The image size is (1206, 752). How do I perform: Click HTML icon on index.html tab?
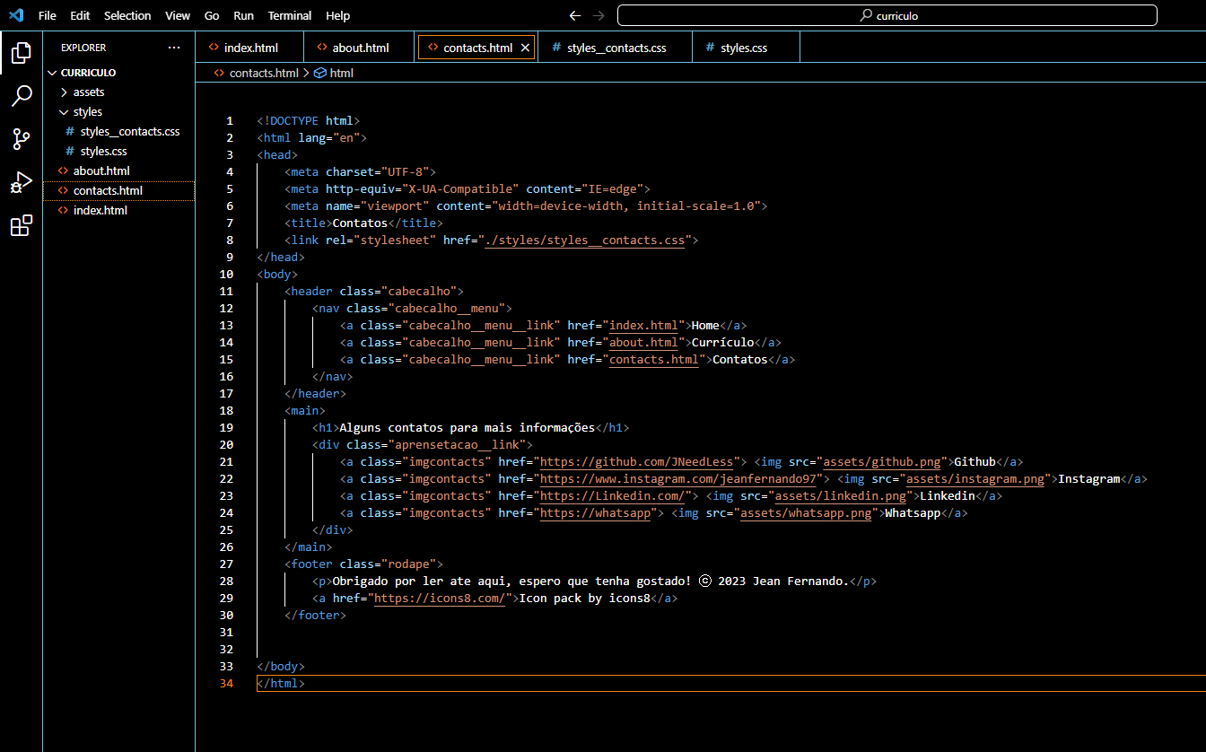pos(214,48)
